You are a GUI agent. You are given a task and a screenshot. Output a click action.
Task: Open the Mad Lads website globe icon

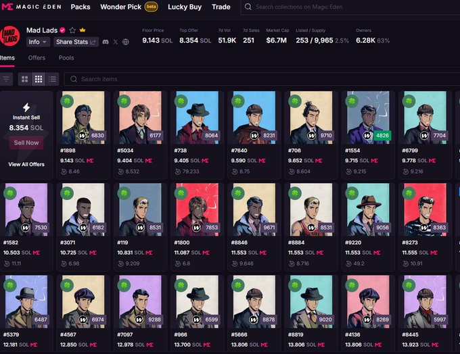[x=126, y=42]
